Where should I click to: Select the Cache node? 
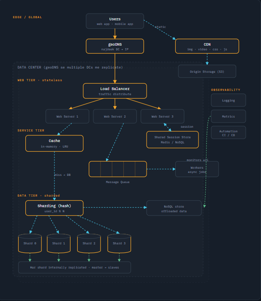[54, 143]
